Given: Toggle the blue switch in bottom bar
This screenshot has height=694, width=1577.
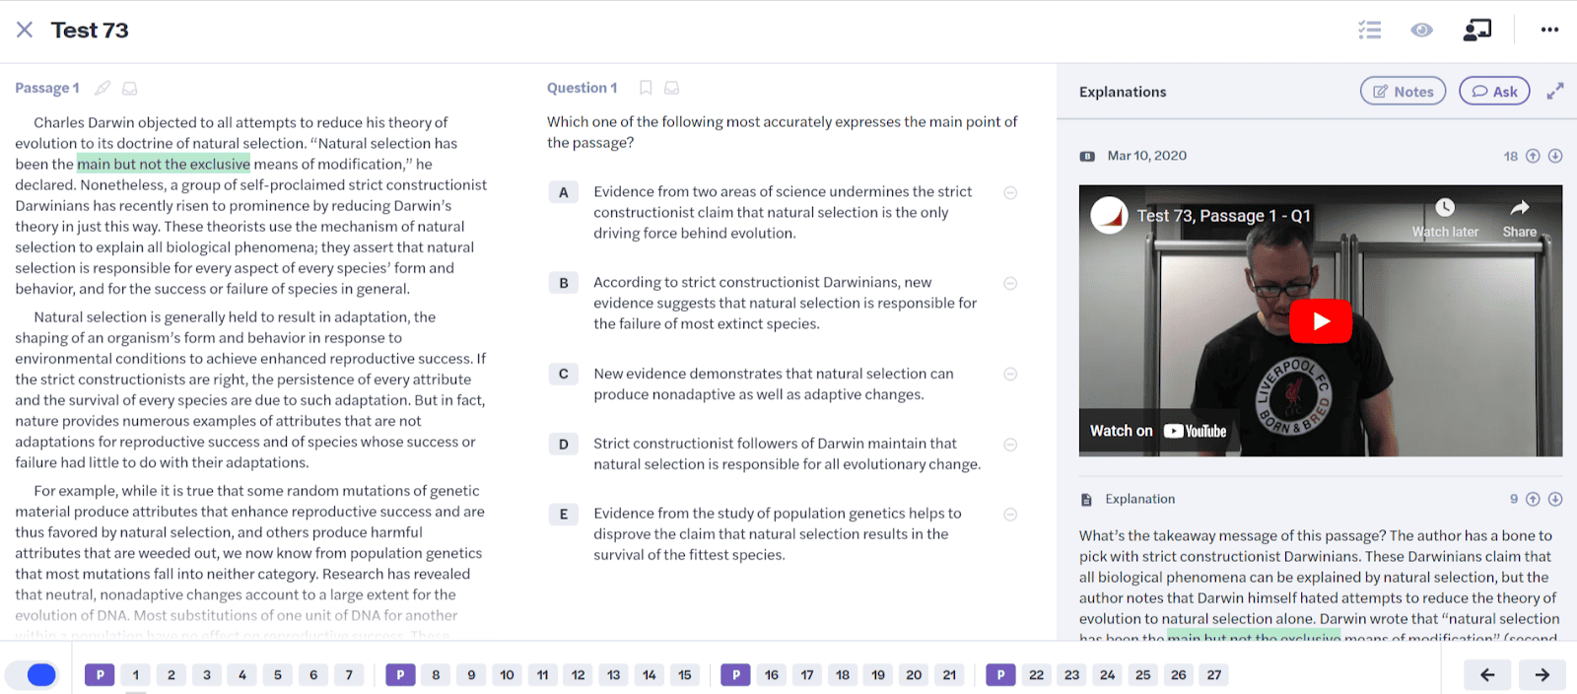Looking at the screenshot, I should click(32, 675).
